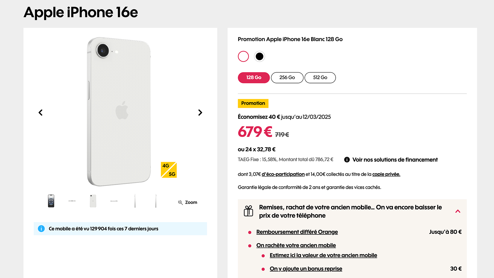Show the next product image with the right arrow

200,112
